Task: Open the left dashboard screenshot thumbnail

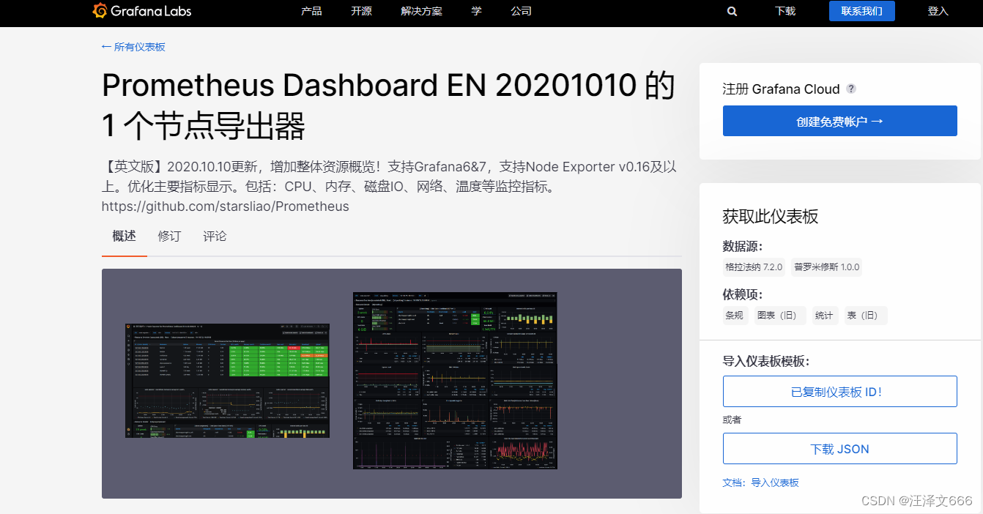Action: click(x=227, y=381)
